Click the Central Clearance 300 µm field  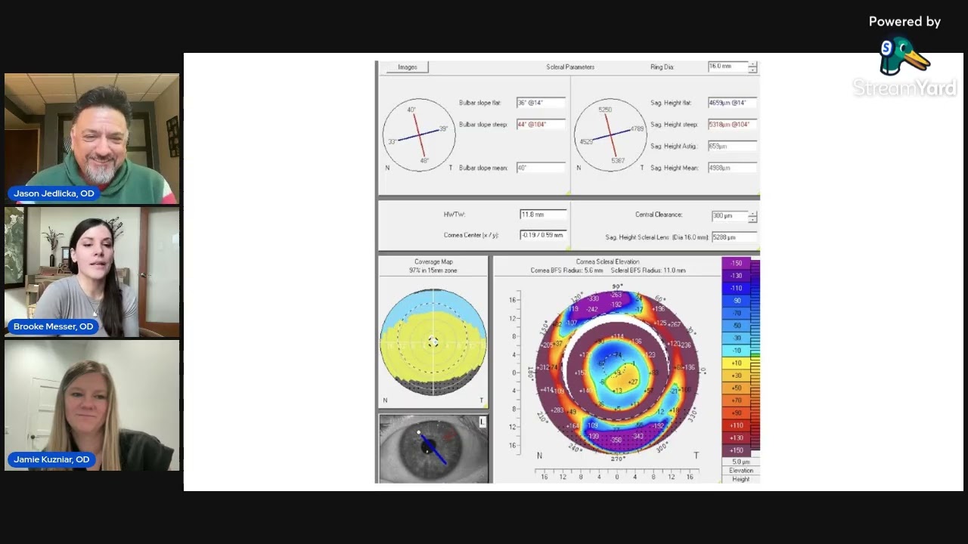[x=729, y=216]
